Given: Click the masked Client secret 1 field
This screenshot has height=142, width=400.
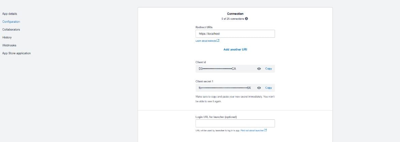Looking at the screenshot, I should pyautogui.click(x=235, y=88).
